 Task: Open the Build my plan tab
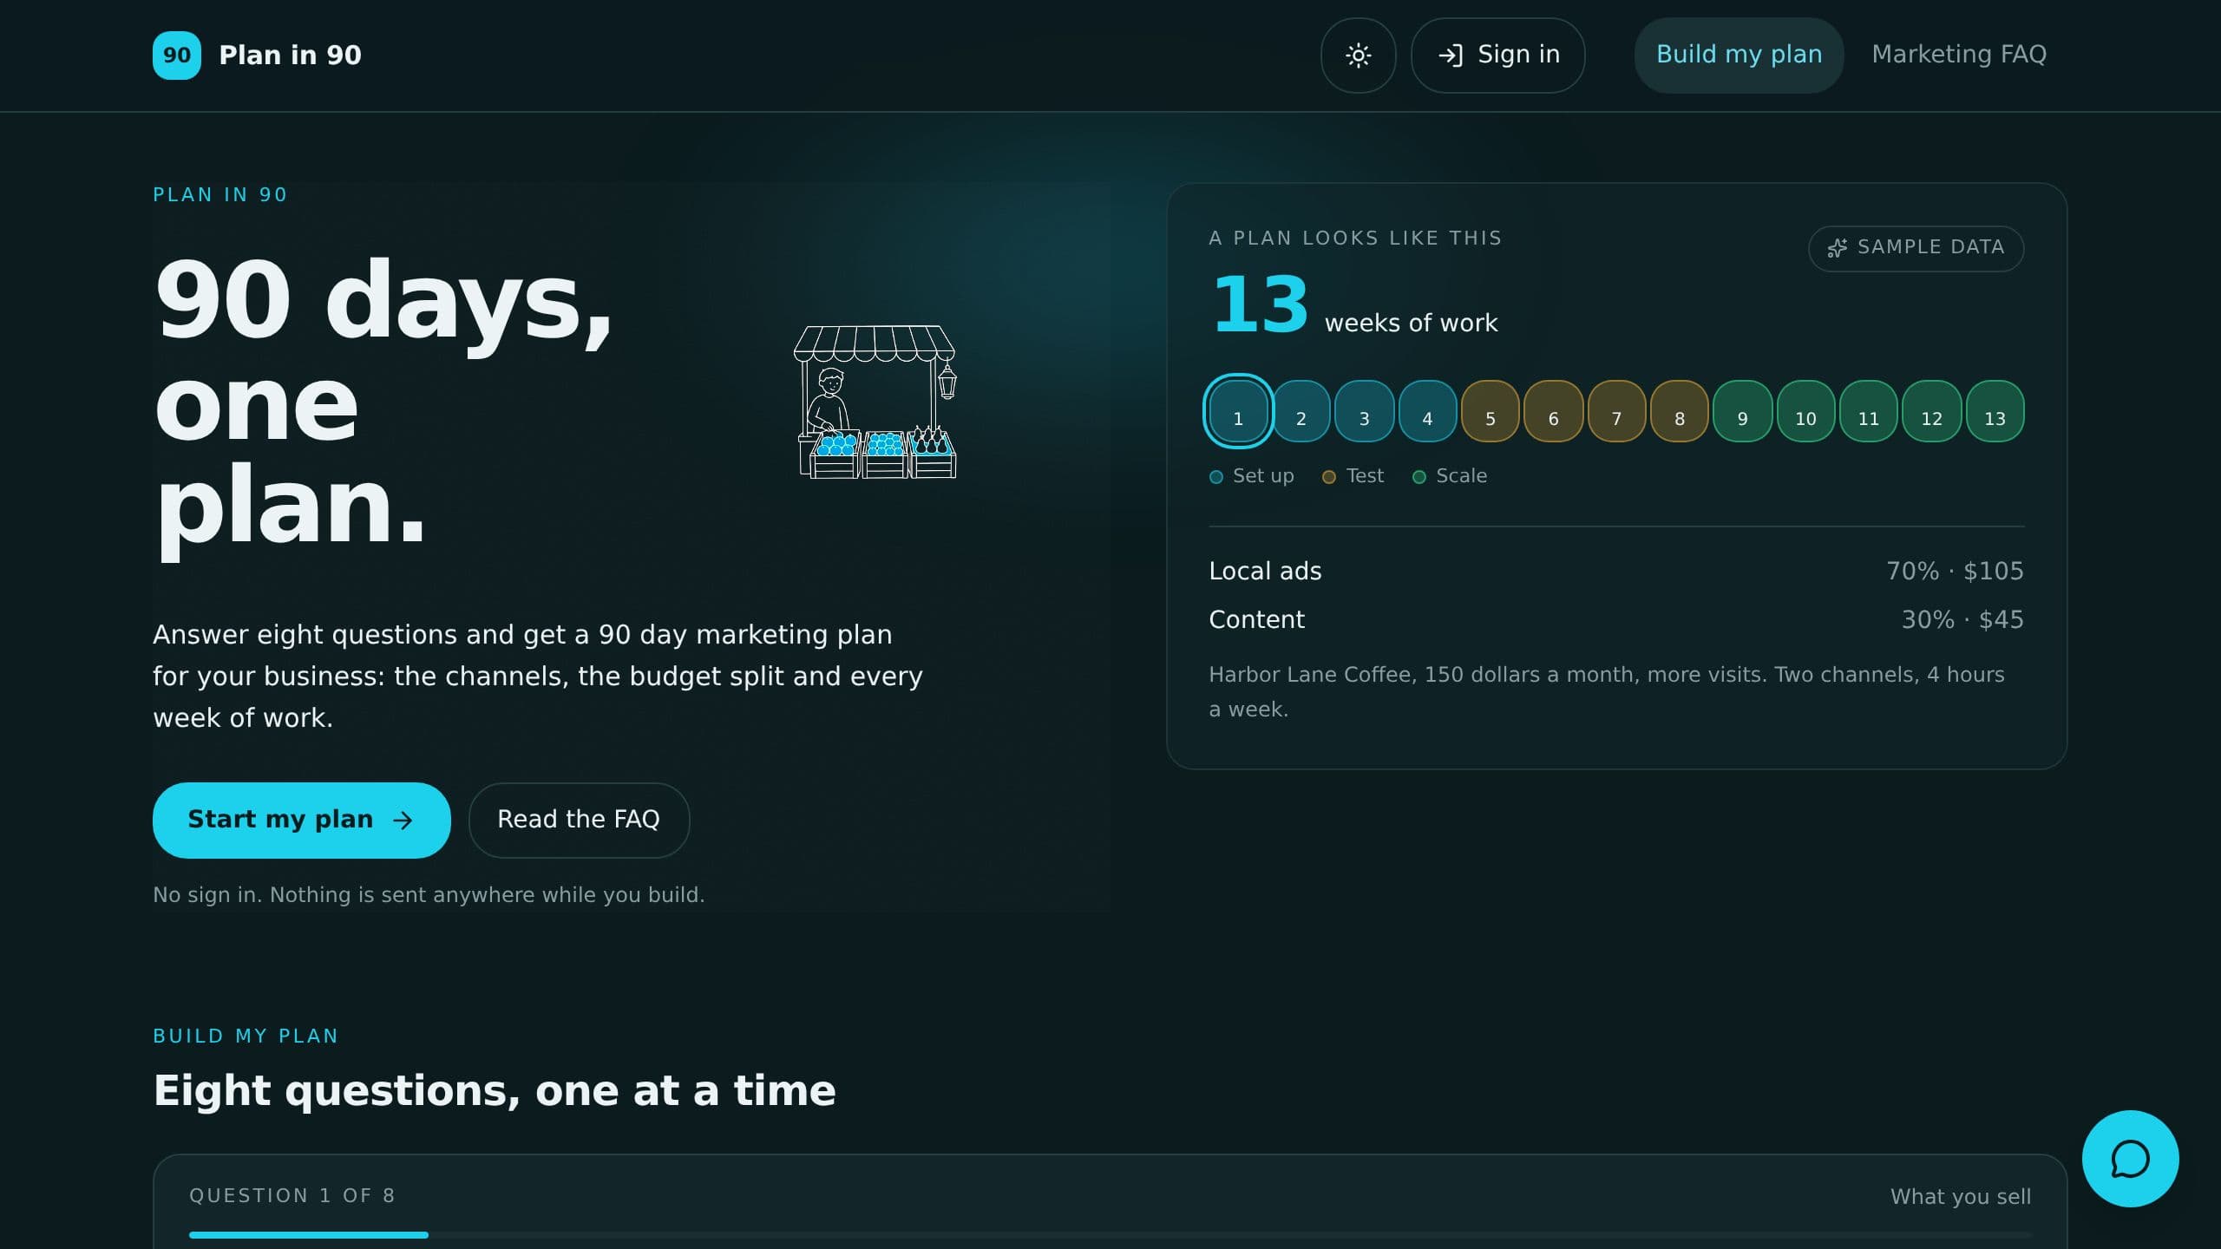point(1739,56)
